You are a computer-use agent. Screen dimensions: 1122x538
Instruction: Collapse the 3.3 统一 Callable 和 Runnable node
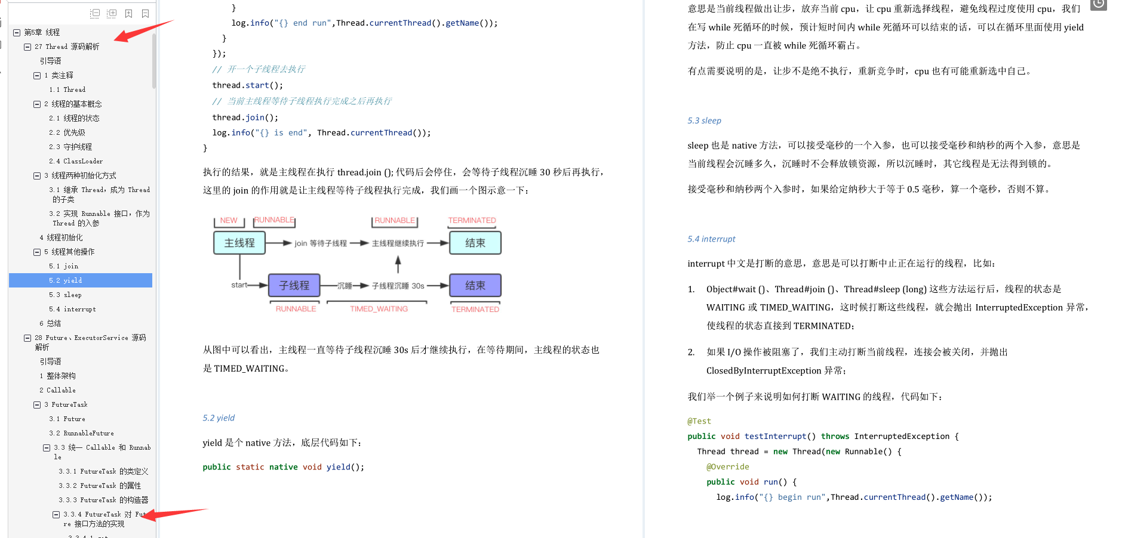[47, 448]
